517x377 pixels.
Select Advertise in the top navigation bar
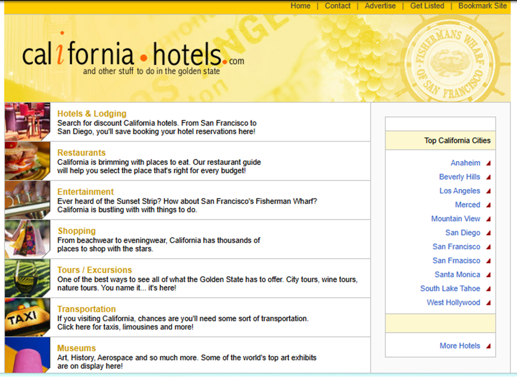(380, 6)
